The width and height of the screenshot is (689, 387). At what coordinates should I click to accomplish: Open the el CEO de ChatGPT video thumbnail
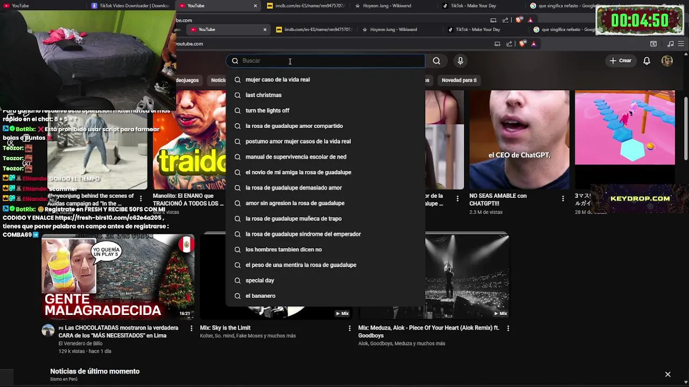[519, 140]
